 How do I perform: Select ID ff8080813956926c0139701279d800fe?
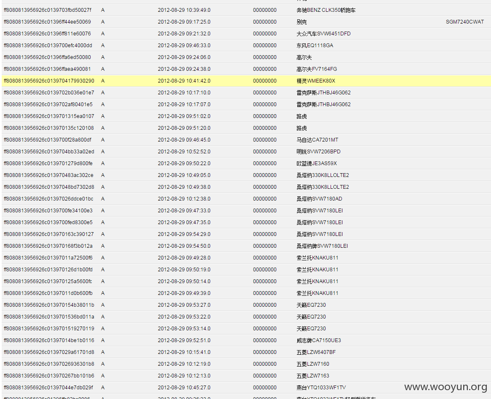point(48,163)
